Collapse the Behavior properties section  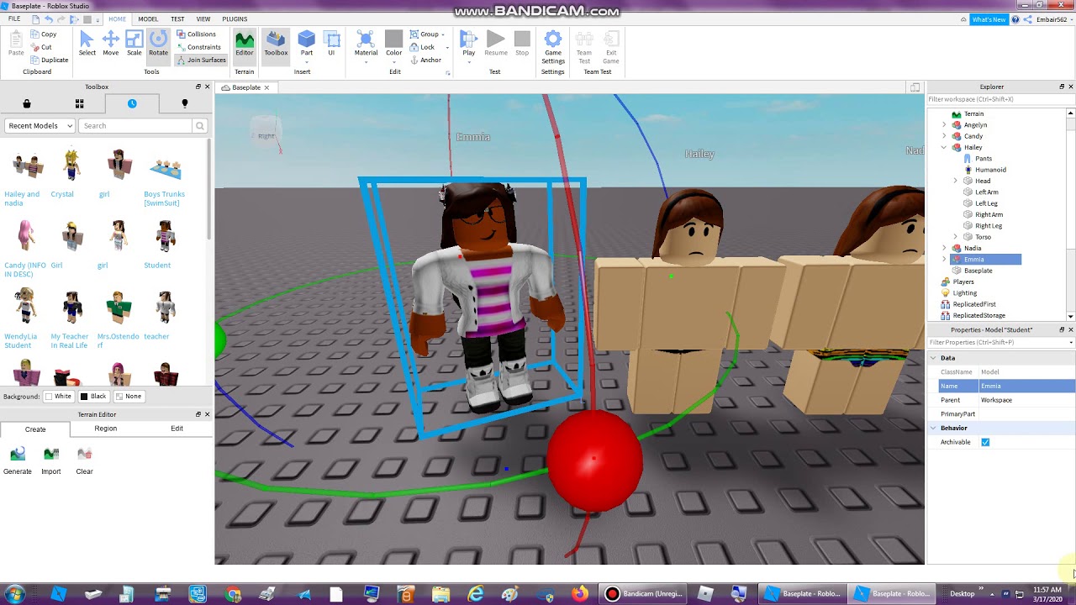[x=933, y=428]
